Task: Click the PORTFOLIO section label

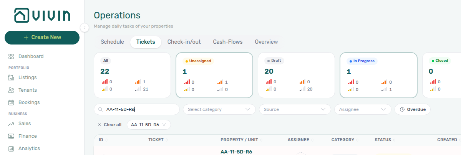Action: (x=19, y=68)
